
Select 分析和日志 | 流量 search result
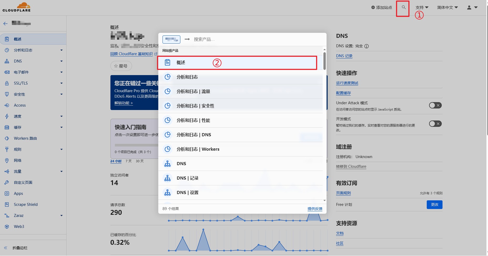point(240,91)
